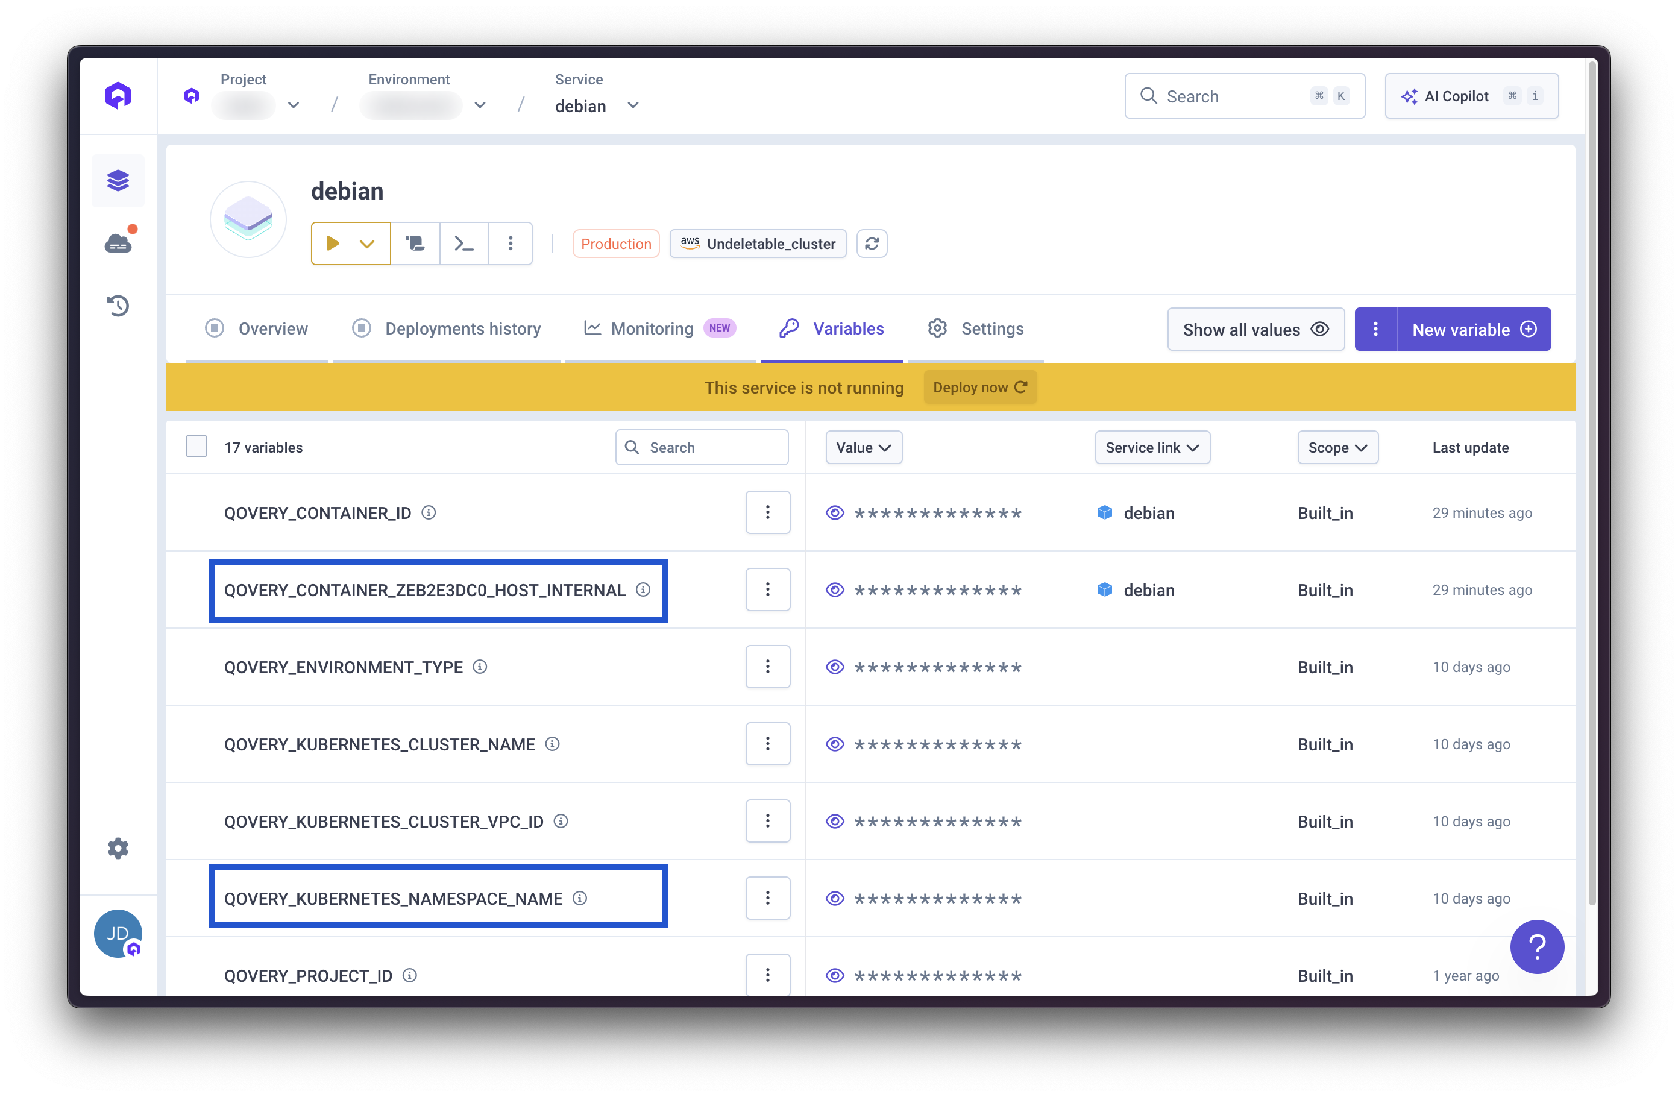Click info icon next to QOVERY_CONTAINER_ID
Image resolution: width=1678 pixels, height=1097 pixels.
[x=429, y=512]
